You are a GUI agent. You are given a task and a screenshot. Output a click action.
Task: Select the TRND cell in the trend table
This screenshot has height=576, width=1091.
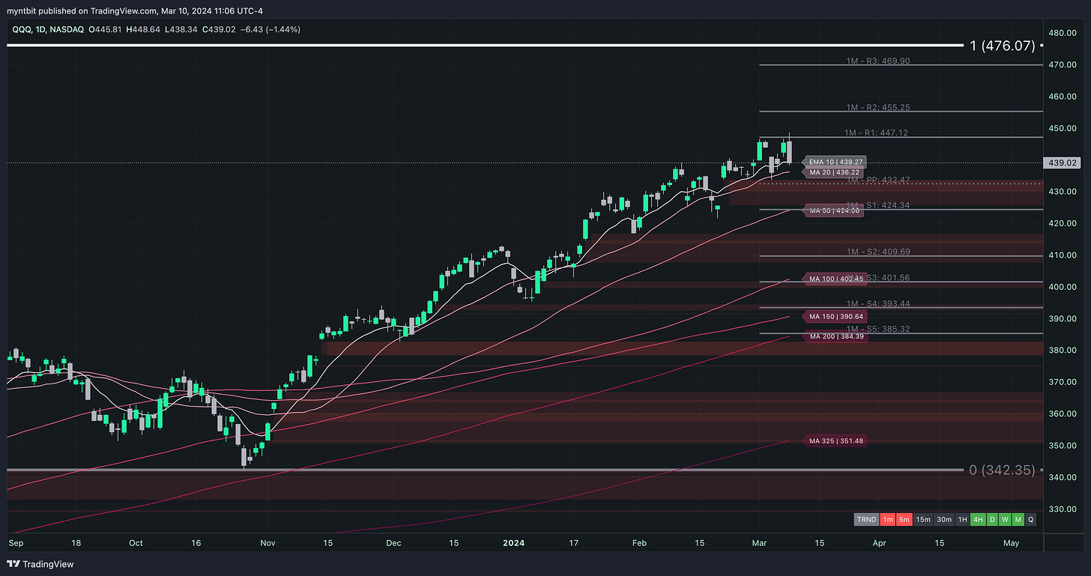tap(866, 519)
